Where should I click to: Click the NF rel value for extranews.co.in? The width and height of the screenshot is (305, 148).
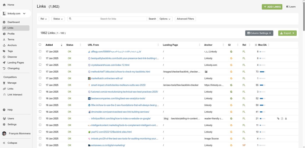244,145
